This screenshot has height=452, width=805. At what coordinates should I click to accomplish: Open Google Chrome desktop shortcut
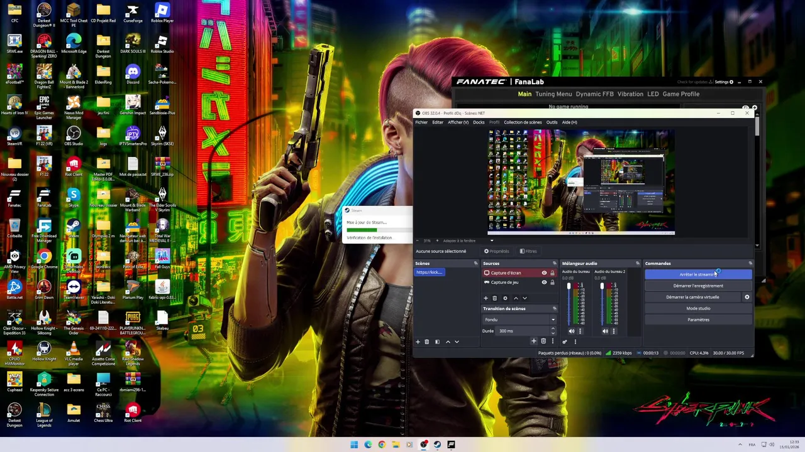44,259
